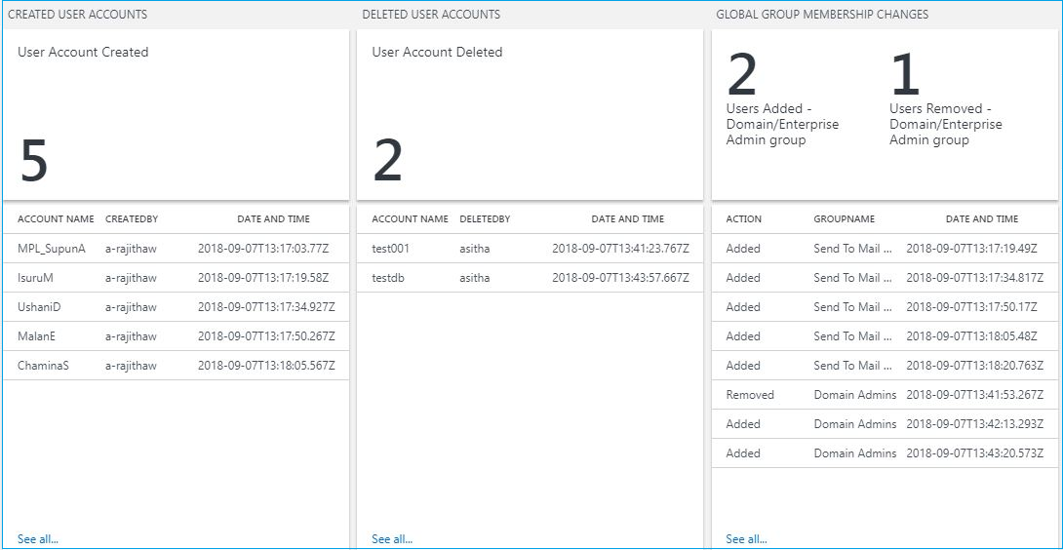
Task: Select the test001 deleted account row
Action: coord(531,249)
